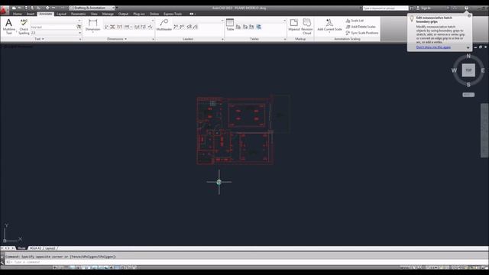Viewport: 489px width, 275px height.
Task: Open Add Current Scale dropdown arrow
Action: click(329, 32)
